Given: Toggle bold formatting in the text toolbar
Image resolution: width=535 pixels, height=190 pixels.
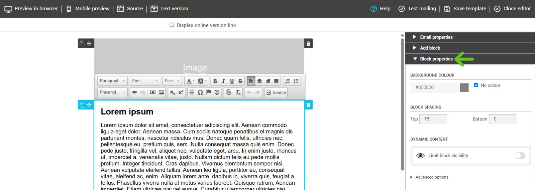Looking at the screenshot, I should pos(215,81).
